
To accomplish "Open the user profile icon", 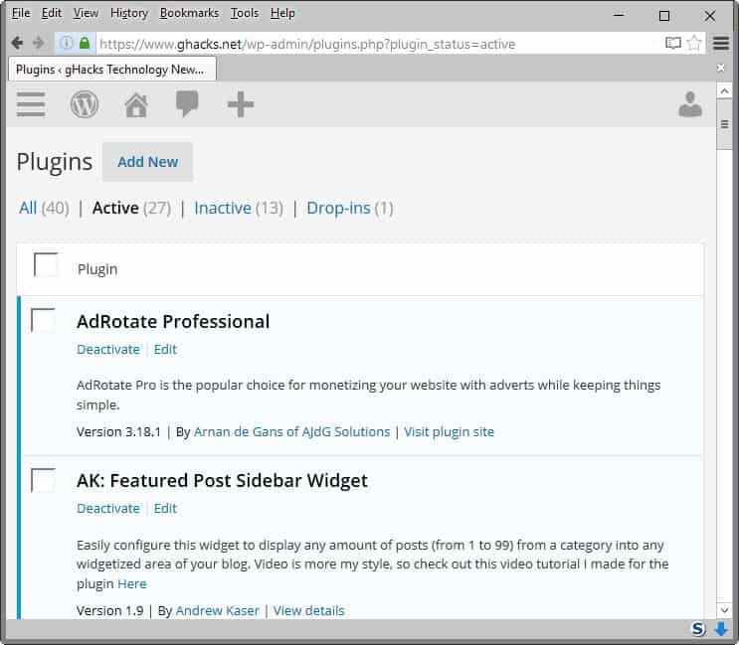I will tap(690, 104).
